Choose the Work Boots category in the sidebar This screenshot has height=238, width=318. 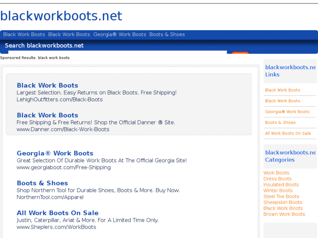(276, 173)
